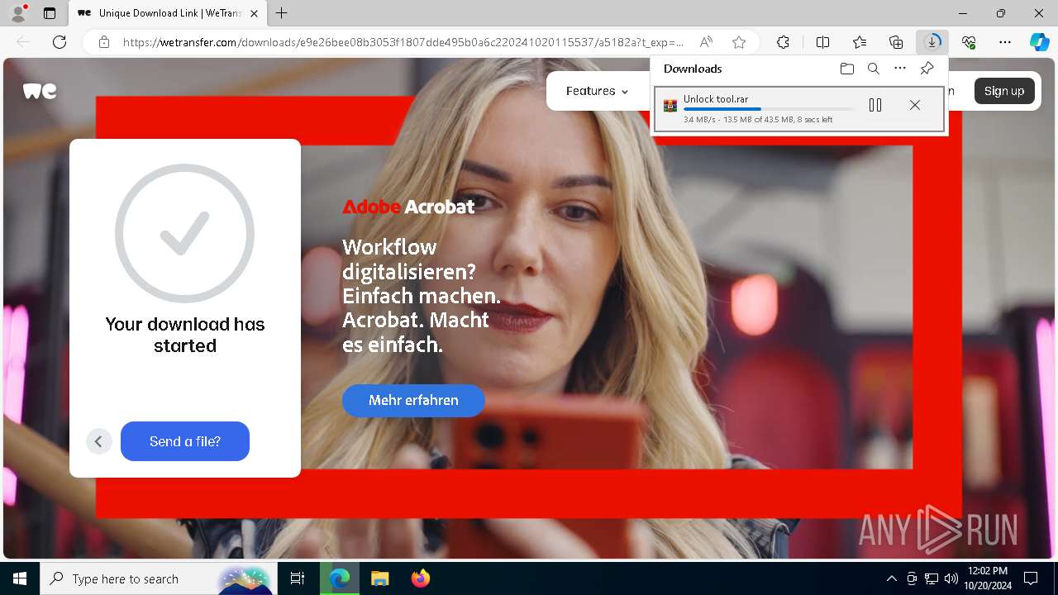Open the downloads folder icon
Screen dimensions: 1058x595
[x=846, y=69]
